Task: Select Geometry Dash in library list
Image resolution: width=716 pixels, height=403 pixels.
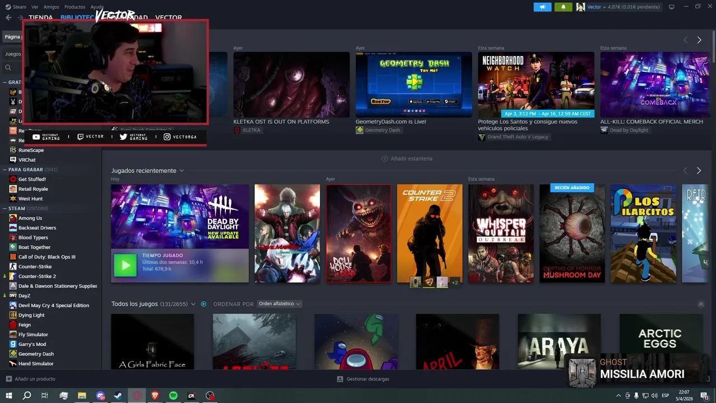Action: [x=36, y=354]
